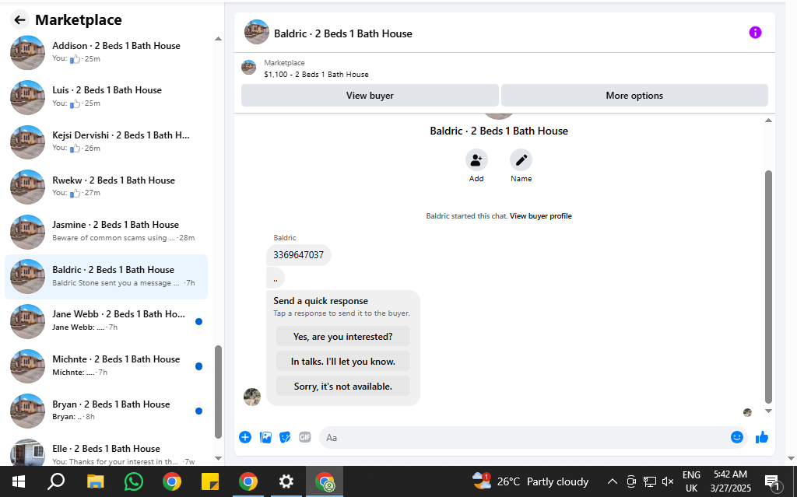This screenshot has height=497, width=797.
Task: Show hidden system tray icons
Action: 613,481
